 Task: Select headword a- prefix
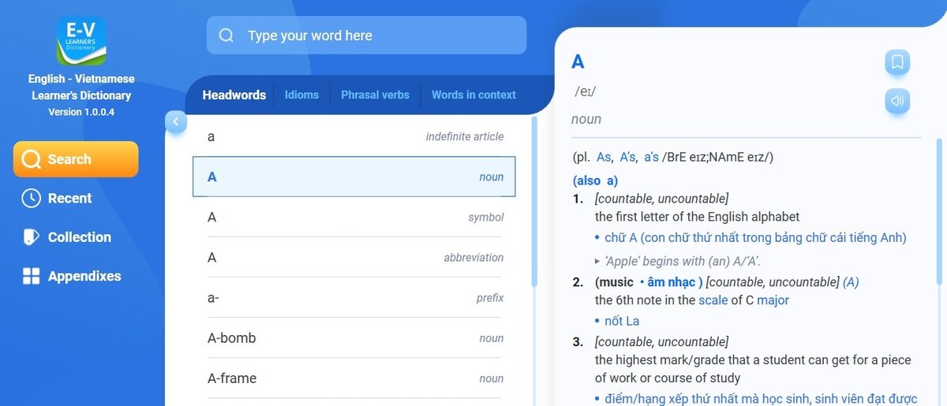pyautogui.click(x=354, y=298)
